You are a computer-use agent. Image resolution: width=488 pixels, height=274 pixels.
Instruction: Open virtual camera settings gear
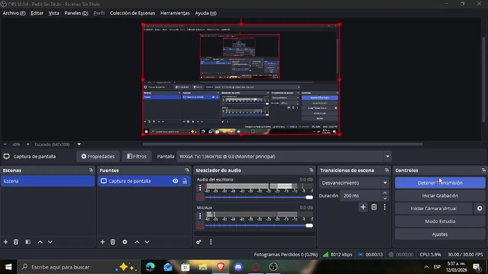480,209
